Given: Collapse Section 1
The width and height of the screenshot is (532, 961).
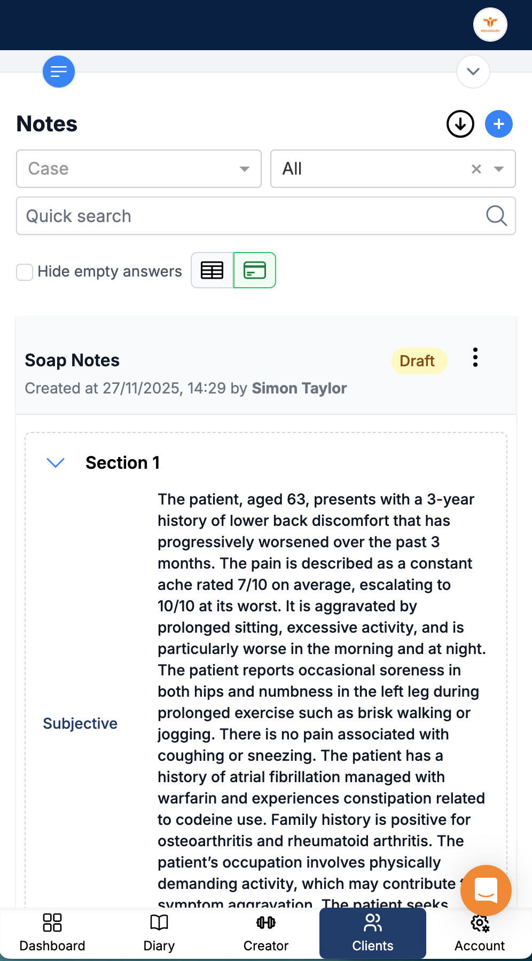Looking at the screenshot, I should click(x=56, y=462).
